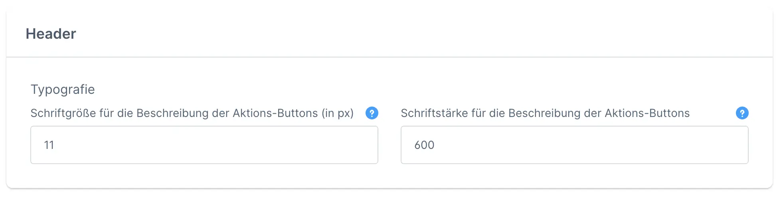
Task: Click the value 11 in the text box
Action: pyautogui.click(x=49, y=145)
